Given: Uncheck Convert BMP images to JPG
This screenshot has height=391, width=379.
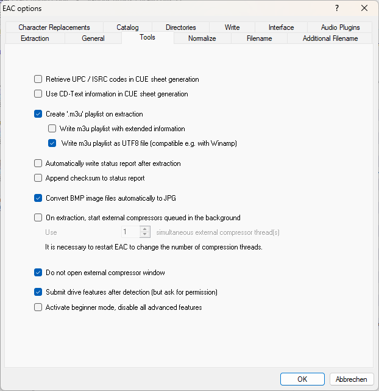Looking at the screenshot, I should 38,198.
